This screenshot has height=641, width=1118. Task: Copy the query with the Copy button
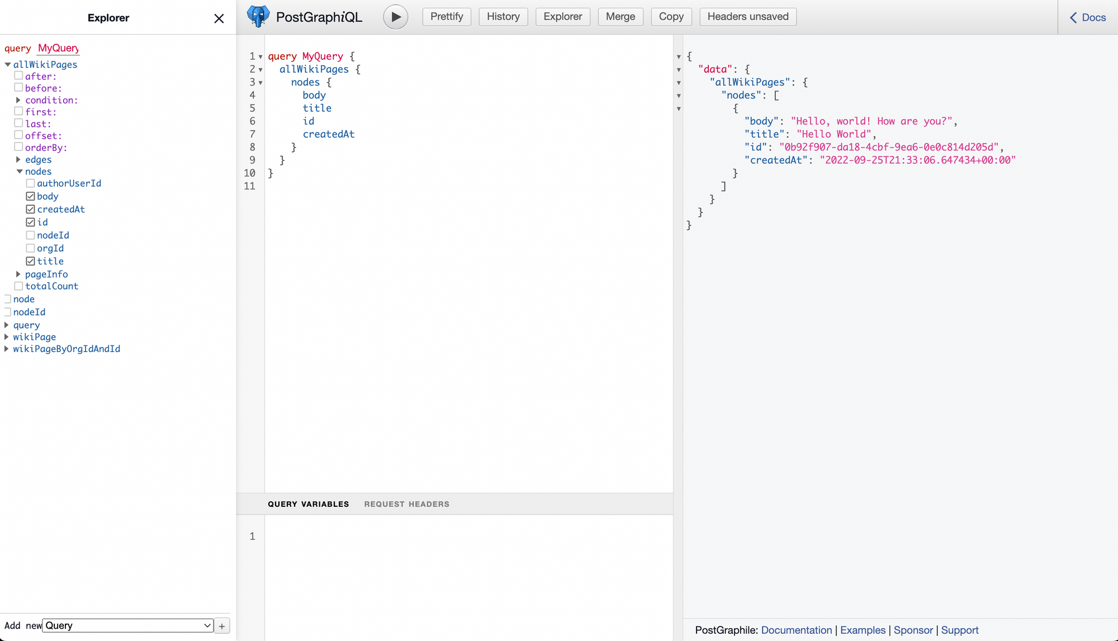click(x=671, y=17)
